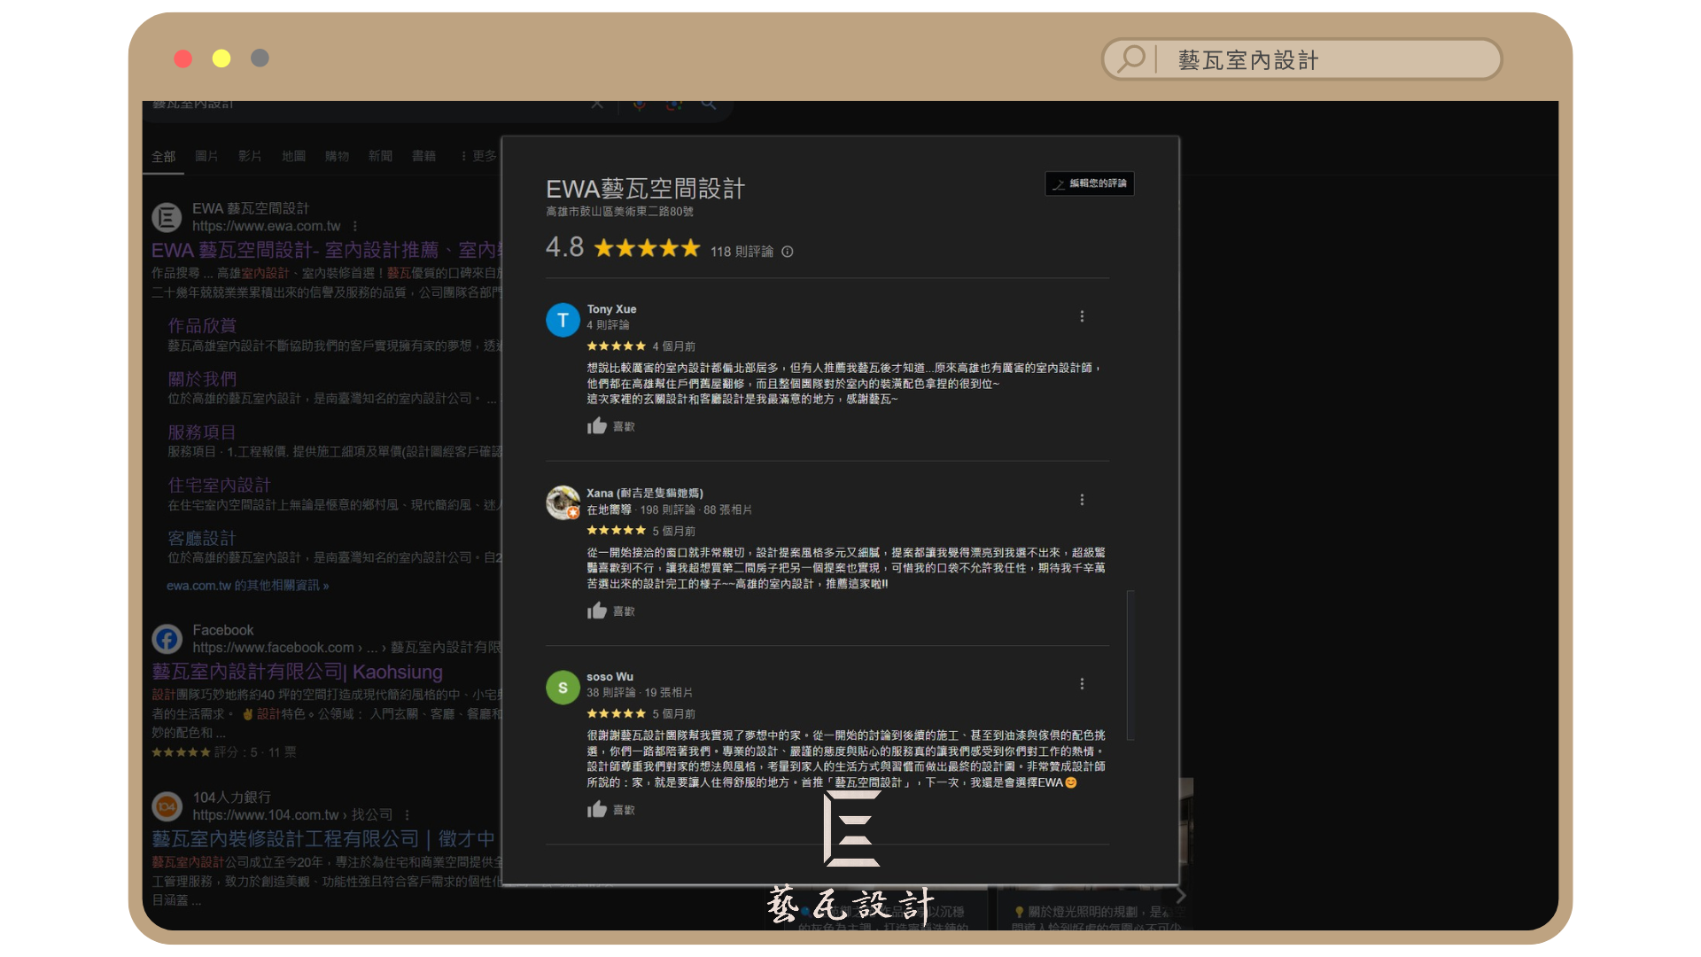This screenshot has height=957, width=1701.
Task: Click the info icon beside 118 則評論
Action: coord(788,252)
